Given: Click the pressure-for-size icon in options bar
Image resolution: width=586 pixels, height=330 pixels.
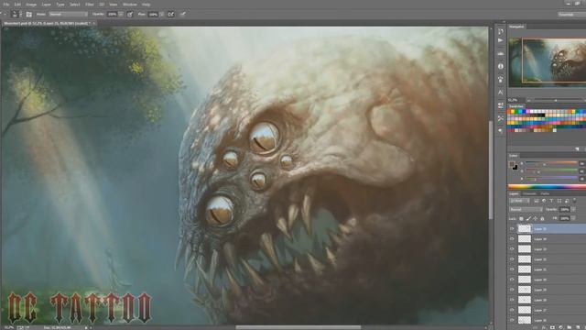Looking at the screenshot, I should coord(183,15).
